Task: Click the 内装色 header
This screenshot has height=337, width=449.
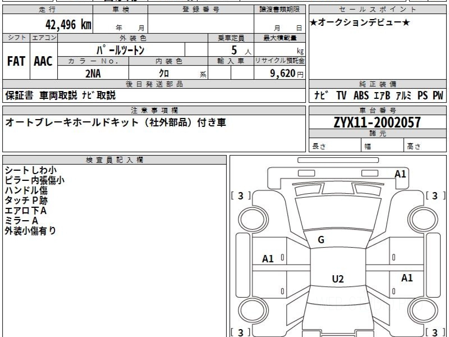Action: 168,61
